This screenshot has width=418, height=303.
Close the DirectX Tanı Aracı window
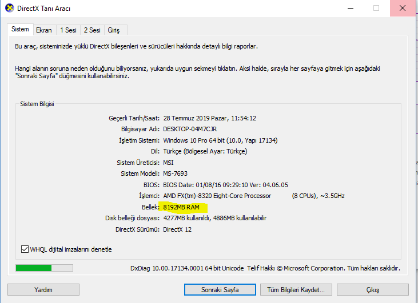pos(403,8)
